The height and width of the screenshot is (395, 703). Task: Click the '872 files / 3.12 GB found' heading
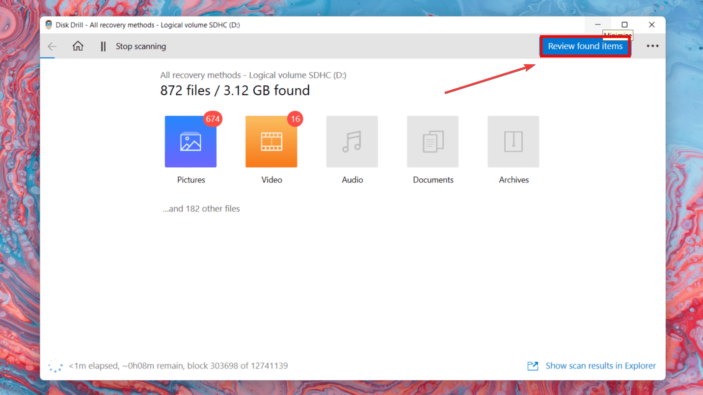coord(235,90)
